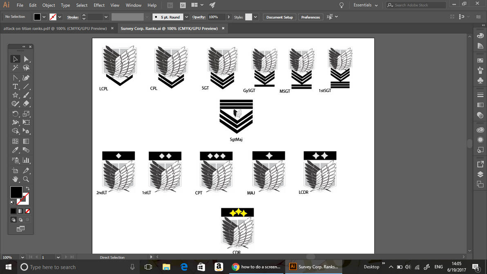
Task: Select the Column Graph tool
Action: coord(26,160)
